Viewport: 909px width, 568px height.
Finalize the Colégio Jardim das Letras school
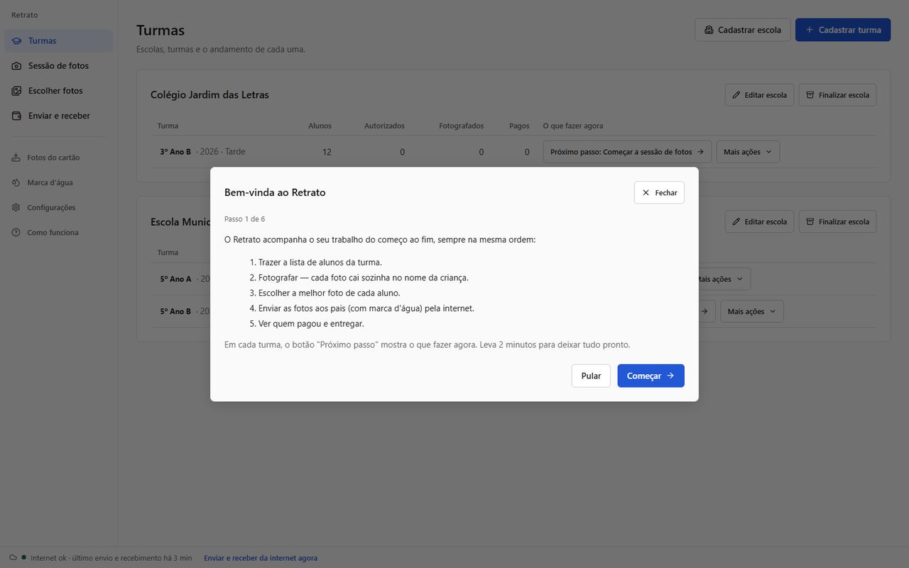tap(837, 95)
